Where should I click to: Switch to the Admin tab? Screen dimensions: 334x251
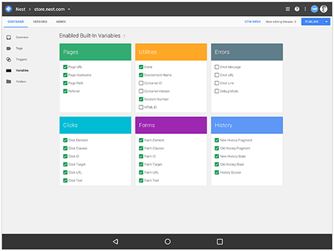click(x=61, y=22)
